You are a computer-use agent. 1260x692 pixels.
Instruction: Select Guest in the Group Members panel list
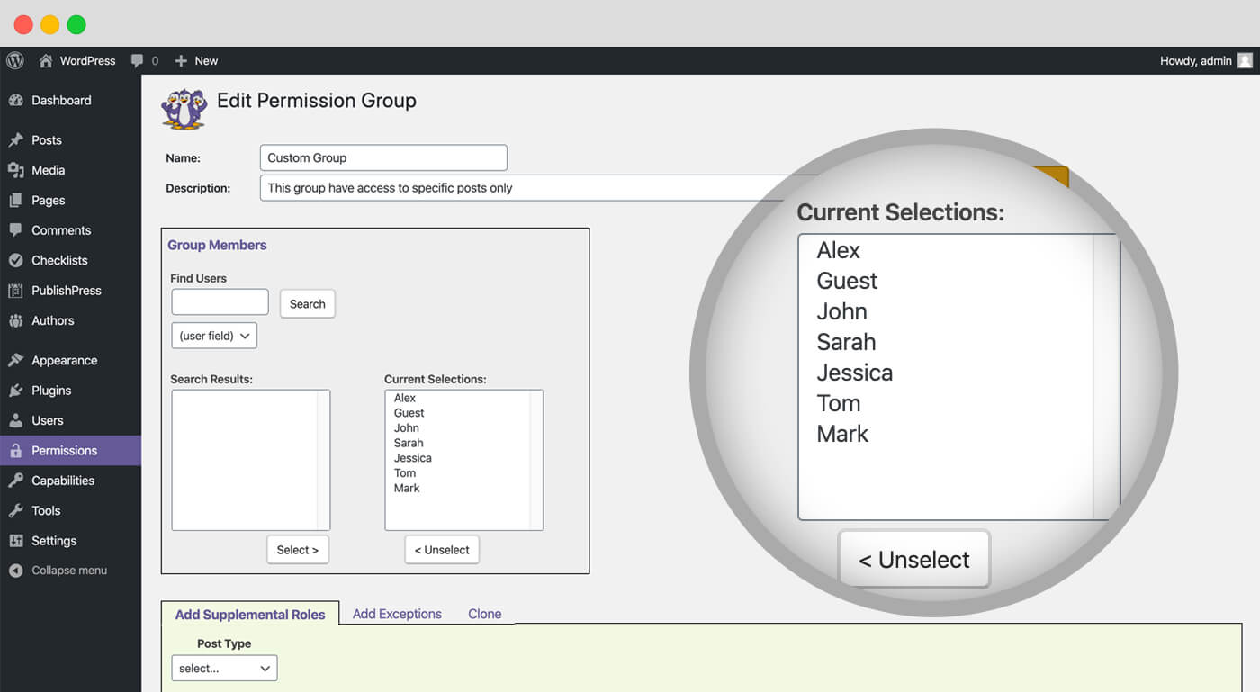pos(409,413)
